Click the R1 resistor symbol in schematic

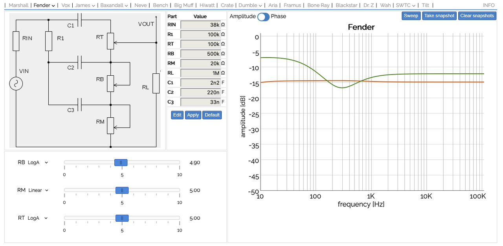(x=48, y=41)
